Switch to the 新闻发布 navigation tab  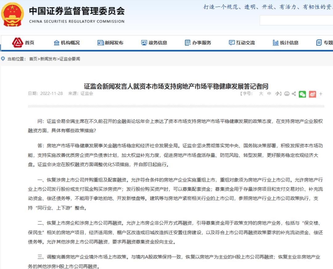110,43
